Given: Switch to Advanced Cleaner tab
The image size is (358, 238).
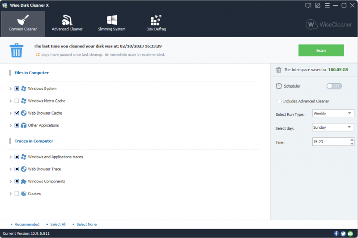Looking at the screenshot, I should coord(67,24).
